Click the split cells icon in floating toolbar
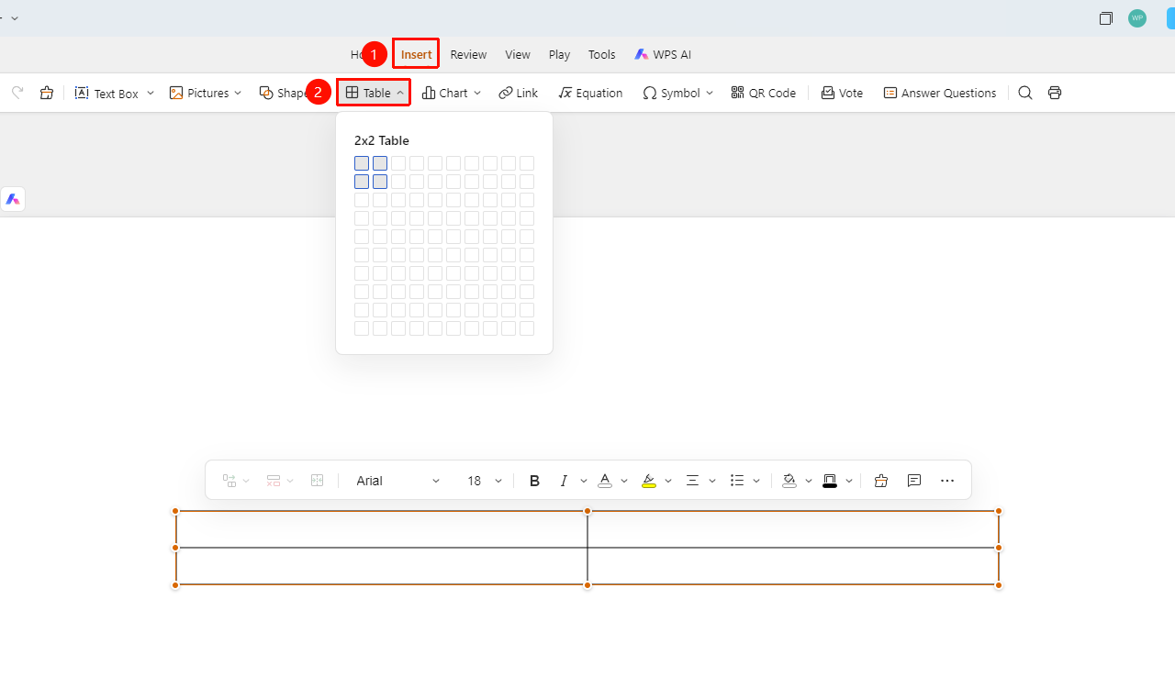This screenshot has height=688, width=1175. (318, 481)
